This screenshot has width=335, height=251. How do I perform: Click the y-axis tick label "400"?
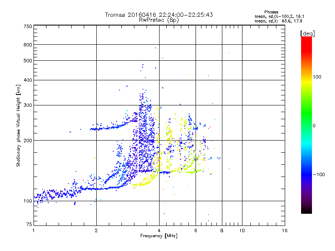click(28, 80)
